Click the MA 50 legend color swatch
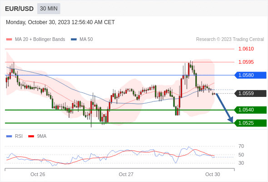Screen dimensions: 268x182 pyautogui.click(x=74, y=40)
